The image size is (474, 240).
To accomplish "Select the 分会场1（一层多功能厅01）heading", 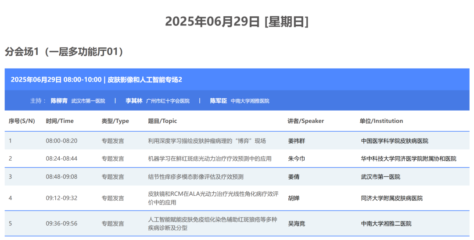I will (64, 52).
